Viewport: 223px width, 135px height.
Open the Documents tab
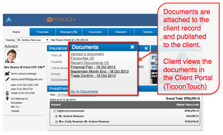tap(95, 32)
